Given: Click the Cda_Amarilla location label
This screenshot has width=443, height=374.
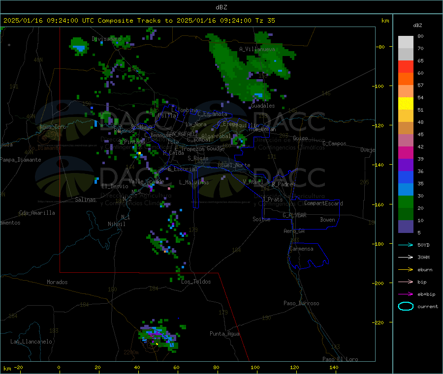Looking at the screenshot, I should (x=37, y=213).
